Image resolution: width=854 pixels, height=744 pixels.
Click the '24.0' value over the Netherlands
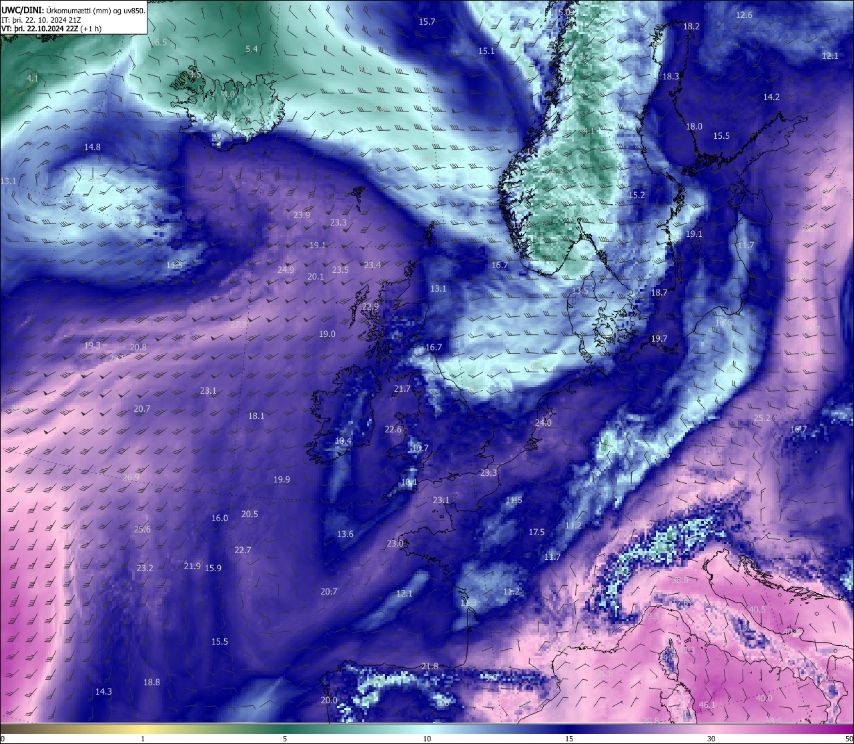[543, 422]
